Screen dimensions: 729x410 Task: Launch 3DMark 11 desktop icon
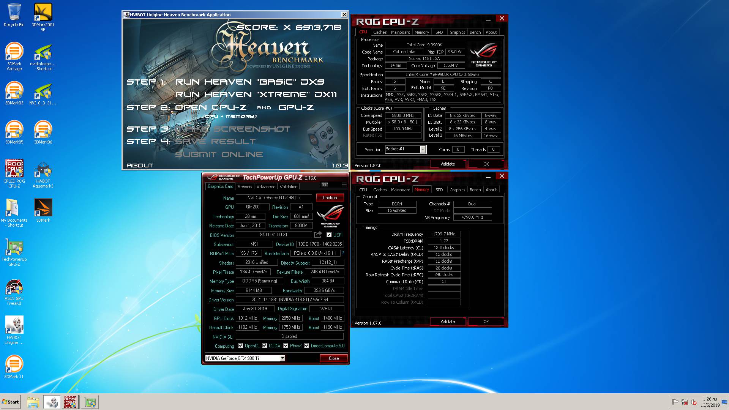(14, 367)
